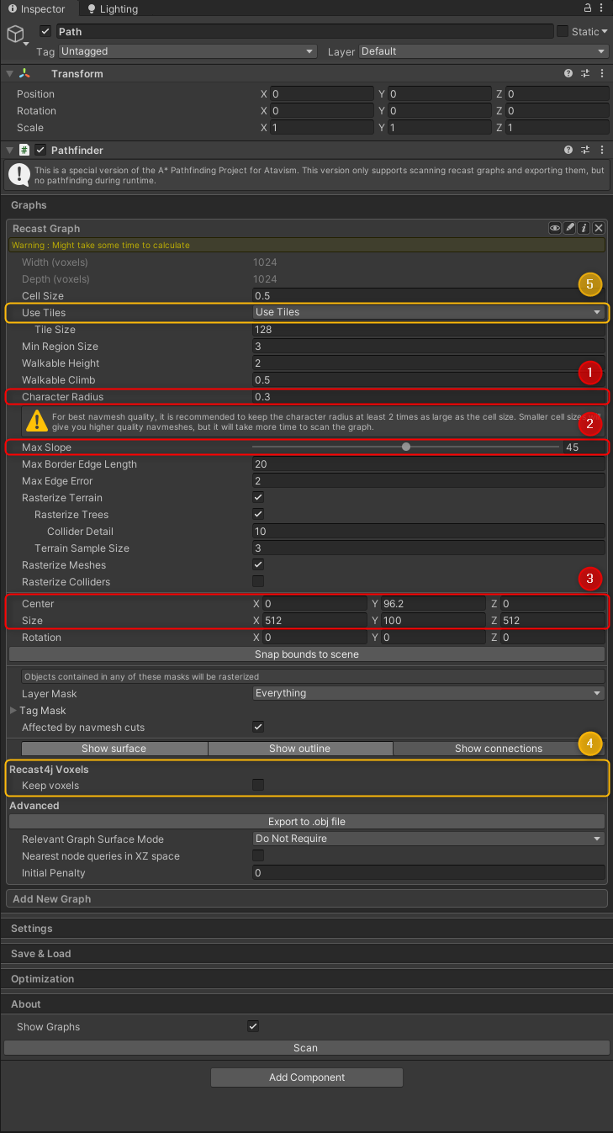The image size is (613, 1133).
Task: Click the Max Slope slider handle
Action: (406, 447)
